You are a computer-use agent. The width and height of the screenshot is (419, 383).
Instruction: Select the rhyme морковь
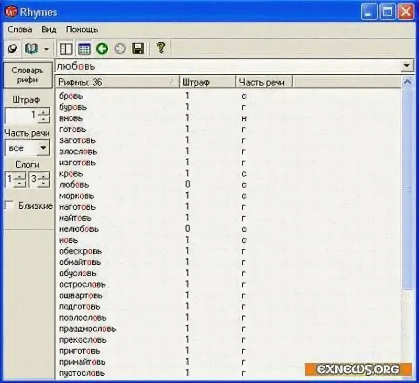[x=76, y=196]
